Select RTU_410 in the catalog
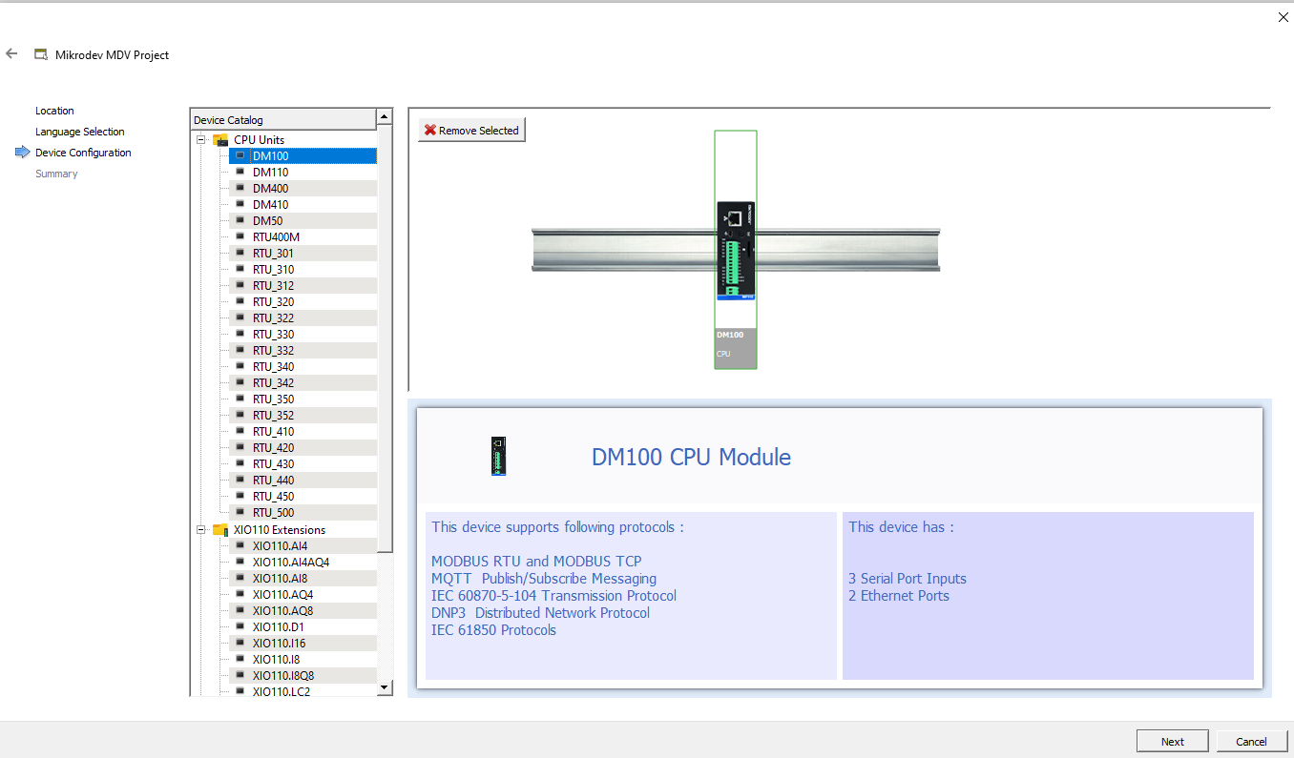Viewport: 1294px width, 758px height. [303, 431]
